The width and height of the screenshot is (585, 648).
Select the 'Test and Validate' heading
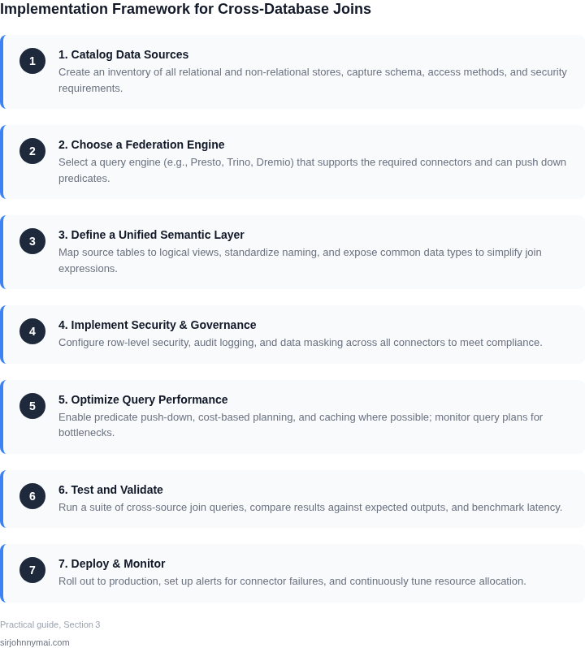pyautogui.click(x=110, y=490)
